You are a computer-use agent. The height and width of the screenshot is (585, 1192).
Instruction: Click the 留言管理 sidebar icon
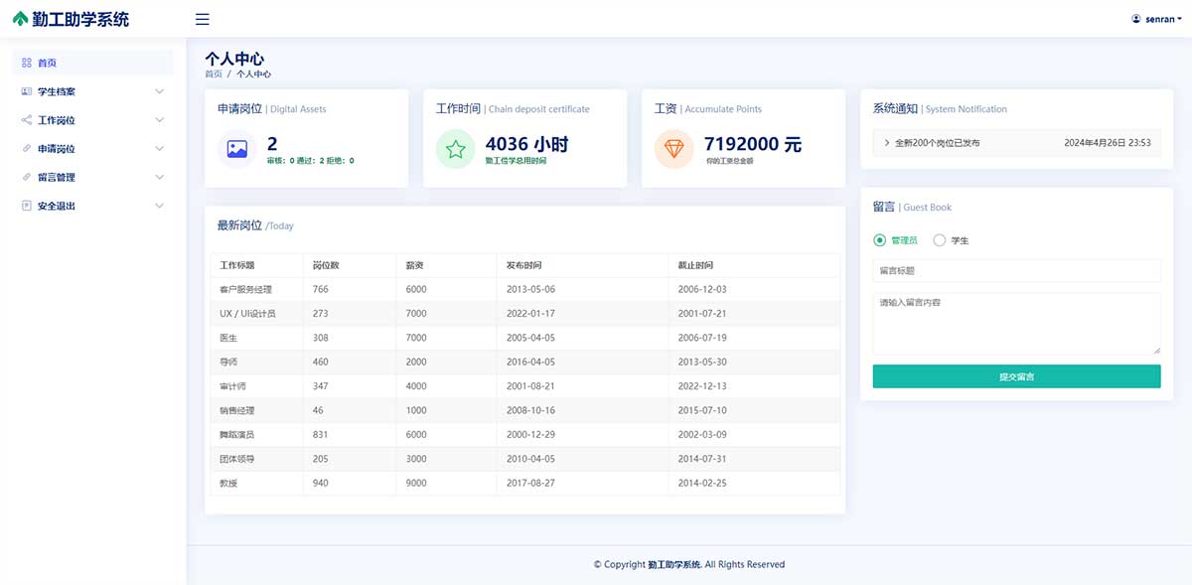coord(27,177)
